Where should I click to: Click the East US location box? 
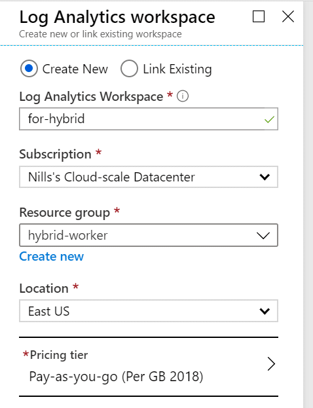pos(149,311)
